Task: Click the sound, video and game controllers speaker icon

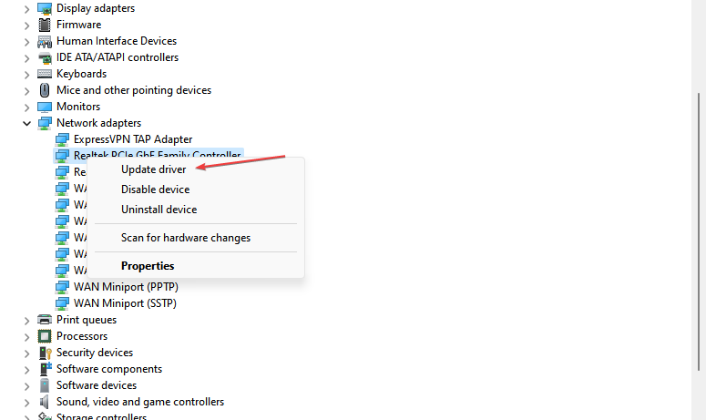Action: pyautogui.click(x=45, y=402)
